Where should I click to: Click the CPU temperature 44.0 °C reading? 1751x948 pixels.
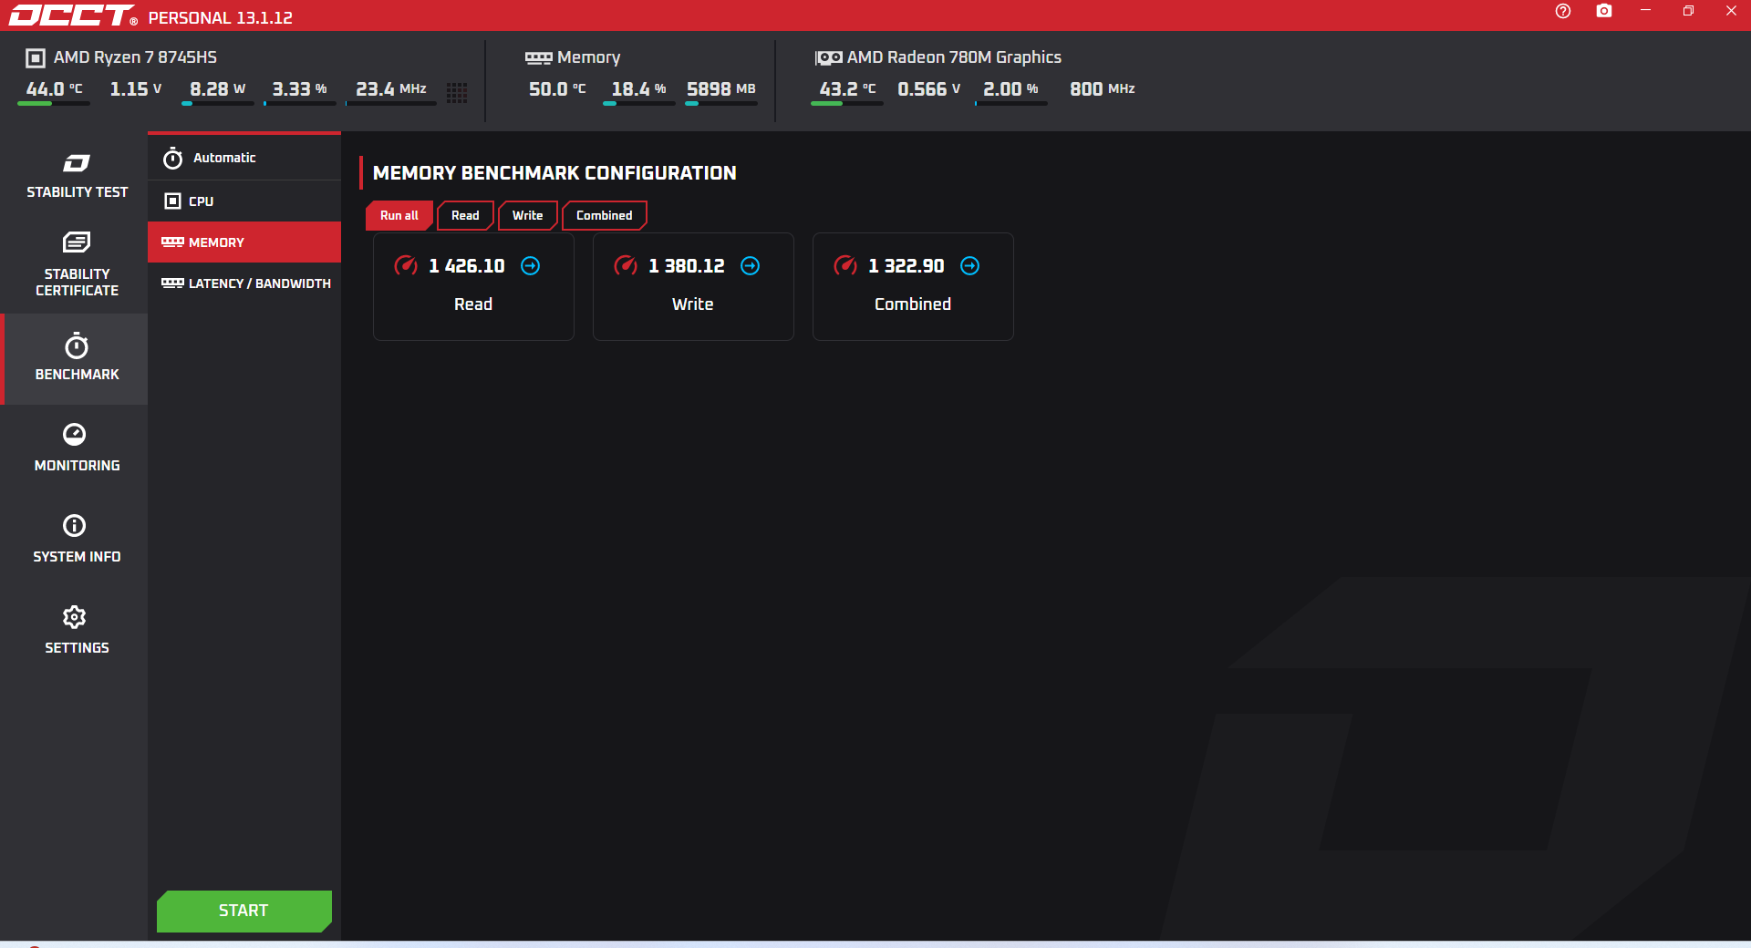tap(54, 89)
